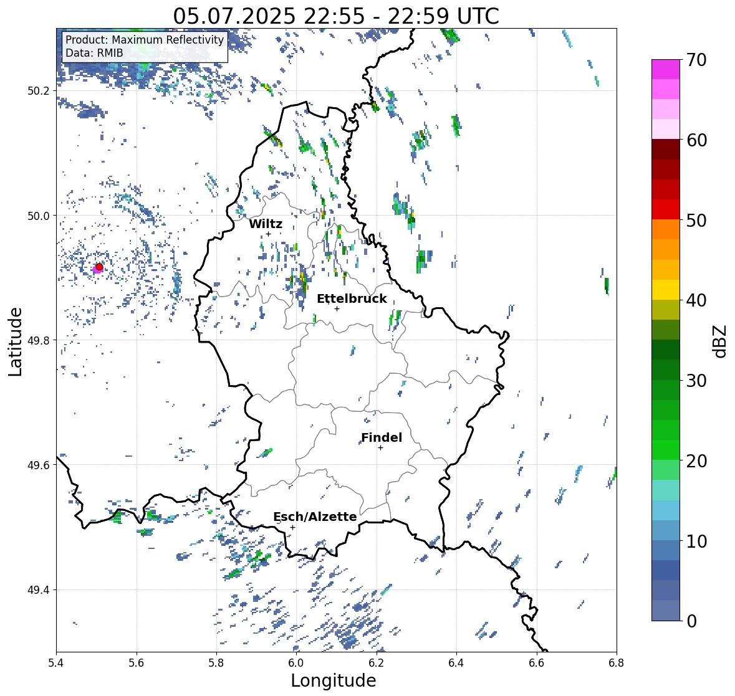Click the dark red colorbar segment below 60
The image size is (735, 696).
tap(666, 150)
